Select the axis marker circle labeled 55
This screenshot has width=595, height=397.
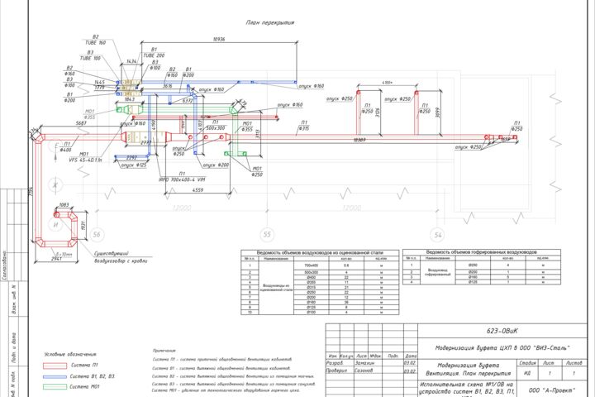[267, 234]
